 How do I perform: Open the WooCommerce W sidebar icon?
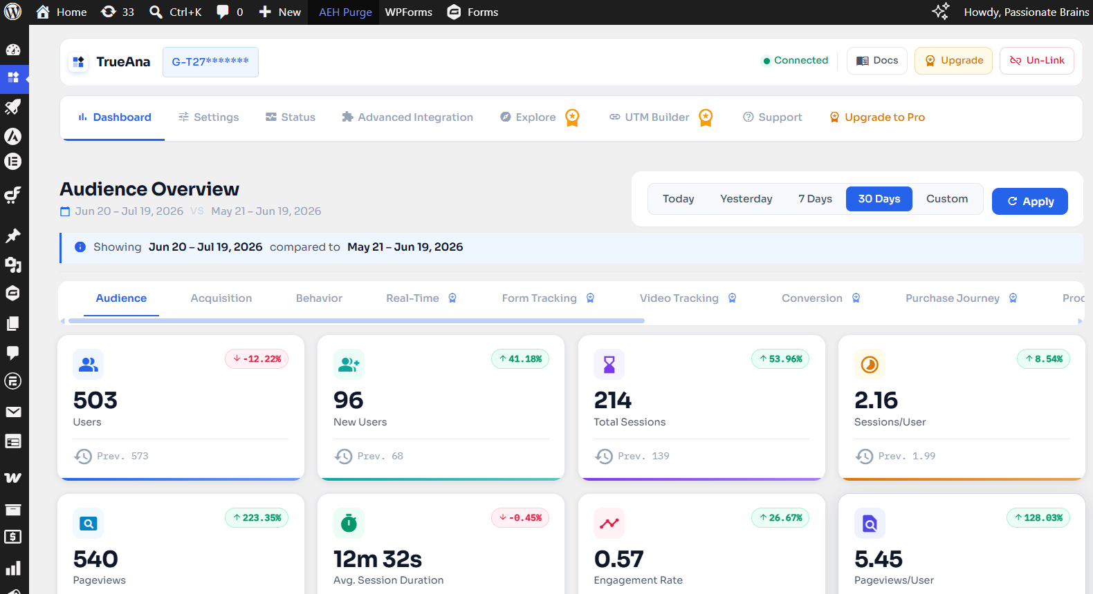click(x=13, y=477)
